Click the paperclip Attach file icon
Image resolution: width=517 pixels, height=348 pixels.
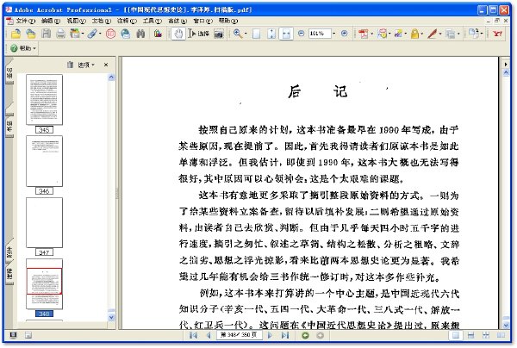coord(92,34)
